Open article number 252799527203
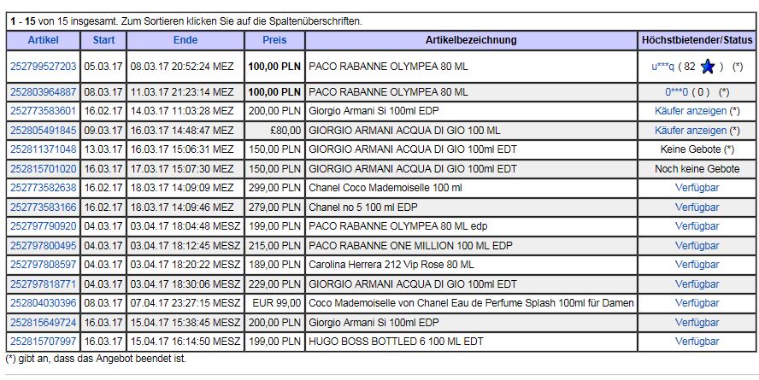Image resolution: width=759 pixels, height=380 pixels. point(43,67)
